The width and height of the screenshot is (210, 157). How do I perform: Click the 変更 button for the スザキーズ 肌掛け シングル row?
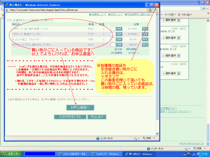[x=119, y=34]
